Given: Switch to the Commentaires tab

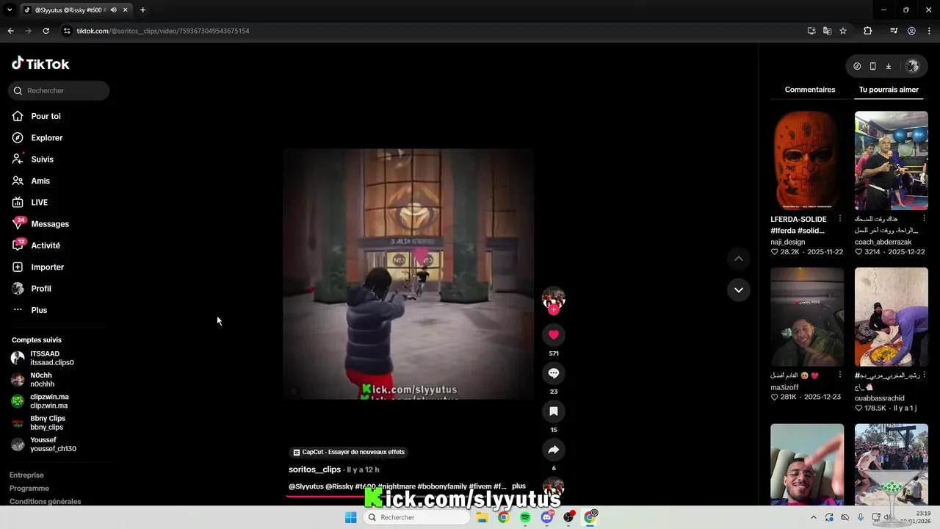Looking at the screenshot, I should tap(810, 90).
